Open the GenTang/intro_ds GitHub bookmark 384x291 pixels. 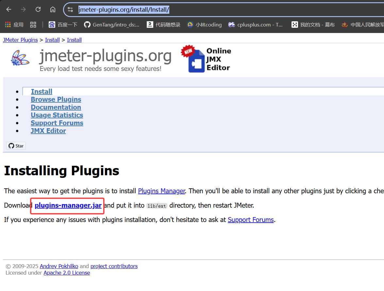[x=112, y=25]
